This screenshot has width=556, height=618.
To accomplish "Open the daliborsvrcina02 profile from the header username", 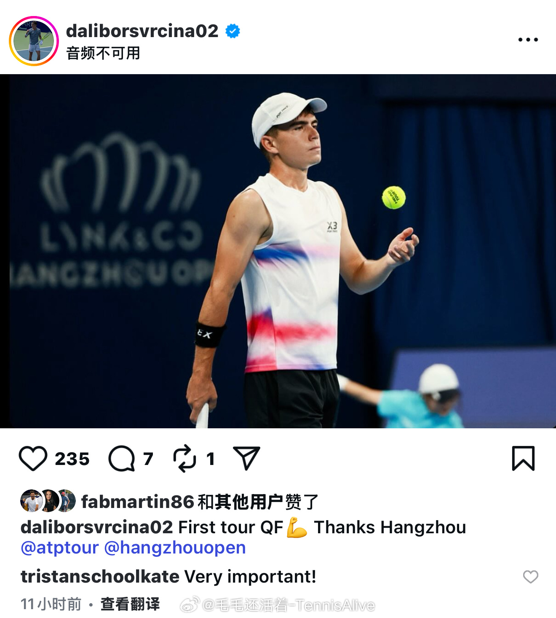I will click(x=142, y=31).
